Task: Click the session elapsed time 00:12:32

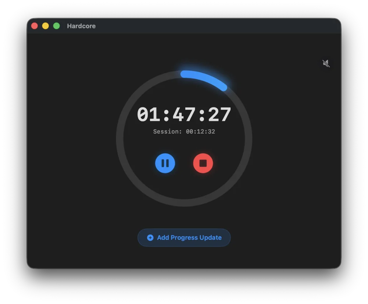Action: point(201,132)
